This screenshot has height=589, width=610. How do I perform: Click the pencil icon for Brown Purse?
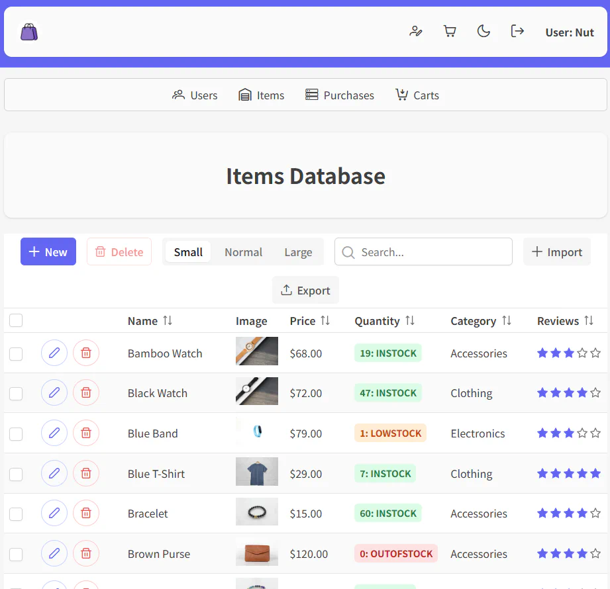(x=54, y=554)
